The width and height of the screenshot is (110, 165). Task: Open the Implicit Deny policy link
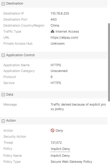click(x=60, y=149)
